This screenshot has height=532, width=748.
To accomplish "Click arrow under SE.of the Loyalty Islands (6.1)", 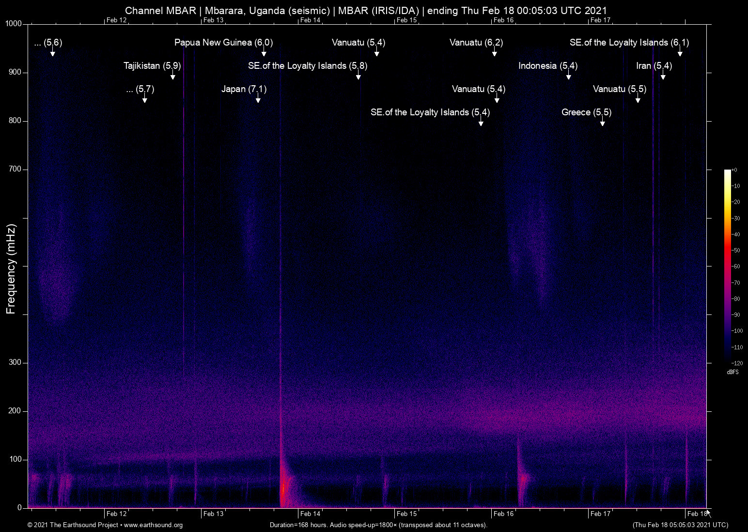I will 680,52.
